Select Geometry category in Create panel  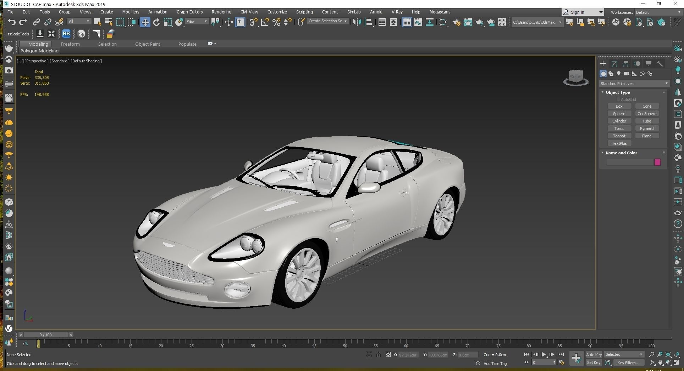pyautogui.click(x=603, y=74)
